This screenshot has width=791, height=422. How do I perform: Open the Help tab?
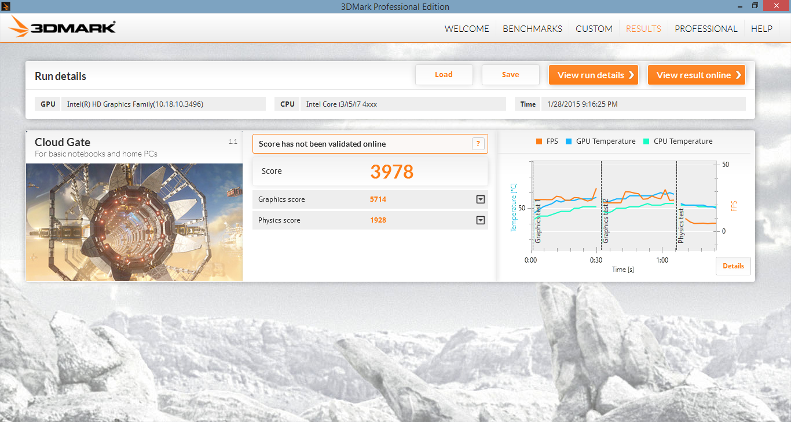coord(761,28)
